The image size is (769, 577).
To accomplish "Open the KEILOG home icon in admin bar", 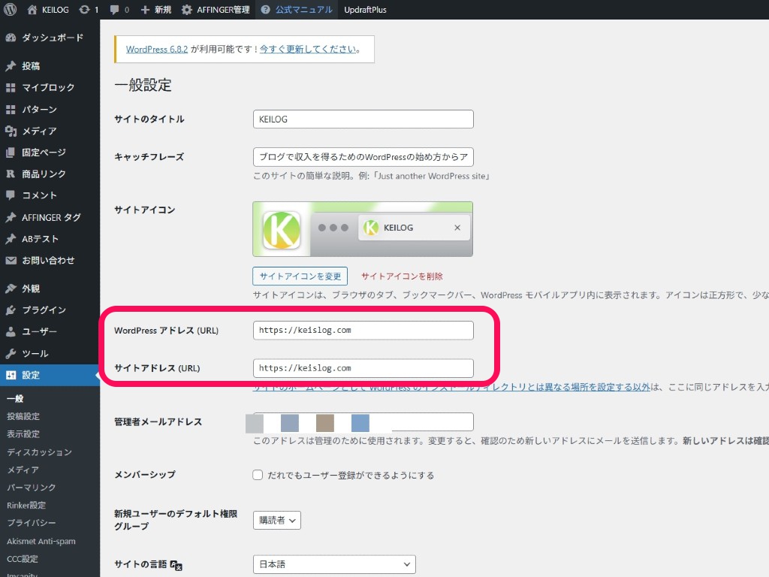I will 32,9.
